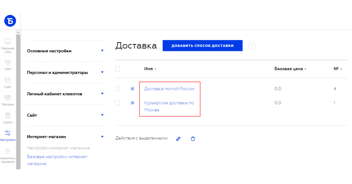Expand the Основные настройки arrow
Viewport: 352px width, 184px height.
coord(102,51)
